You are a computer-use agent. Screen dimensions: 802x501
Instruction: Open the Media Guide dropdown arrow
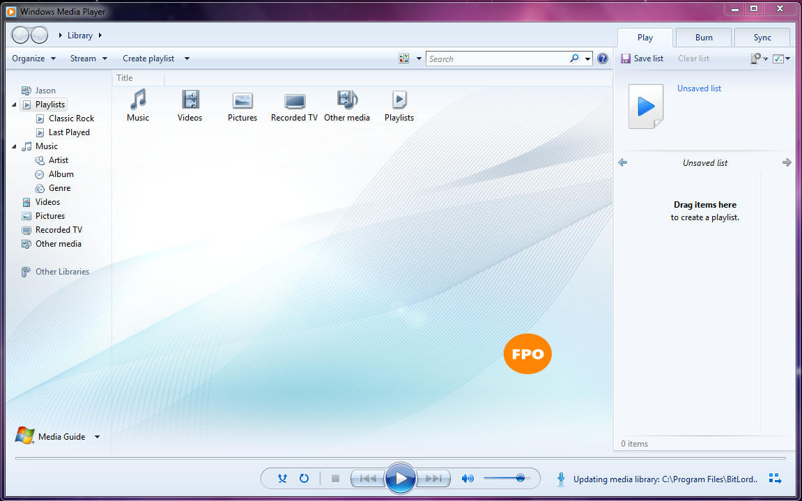click(x=97, y=437)
